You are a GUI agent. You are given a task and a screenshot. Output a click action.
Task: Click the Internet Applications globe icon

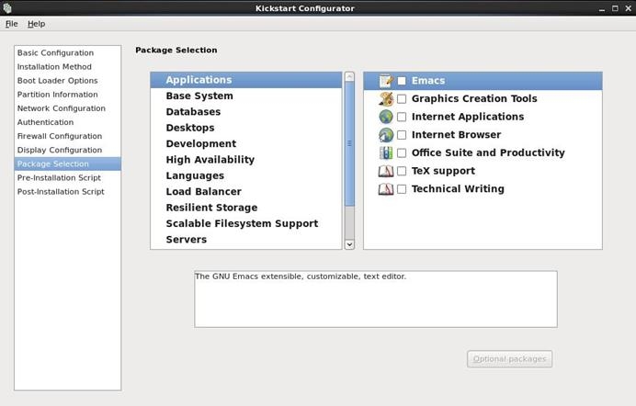click(386, 117)
